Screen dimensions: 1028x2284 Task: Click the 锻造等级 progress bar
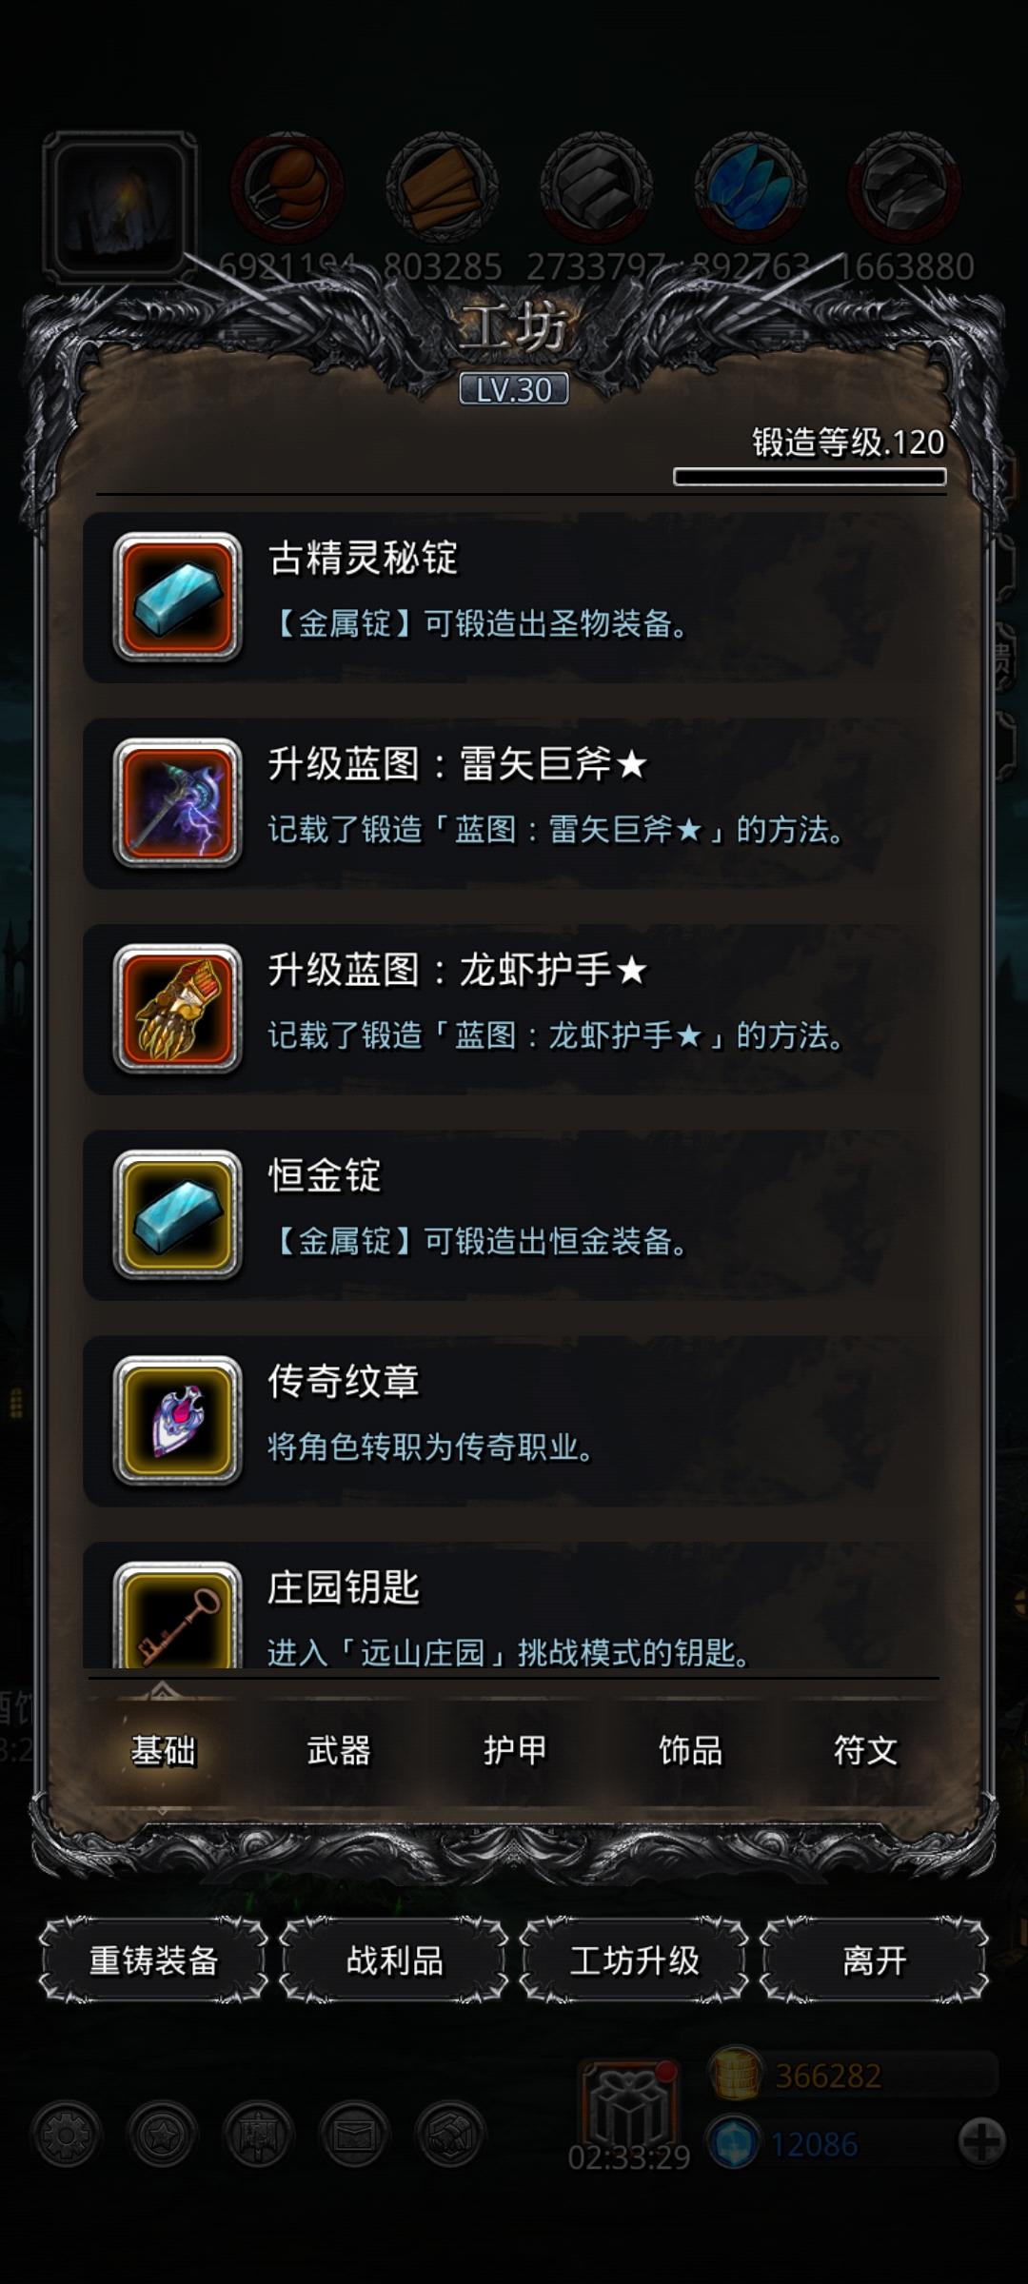(x=810, y=476)
